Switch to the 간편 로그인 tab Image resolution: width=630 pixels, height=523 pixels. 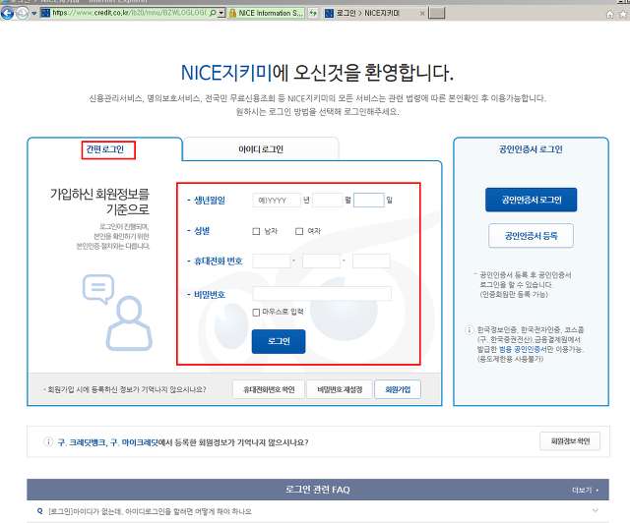[105, 149]
